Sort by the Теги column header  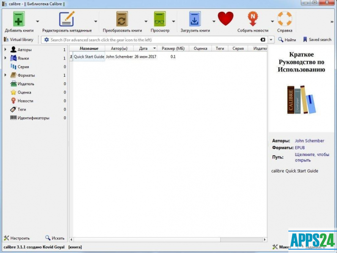[219, 48]
